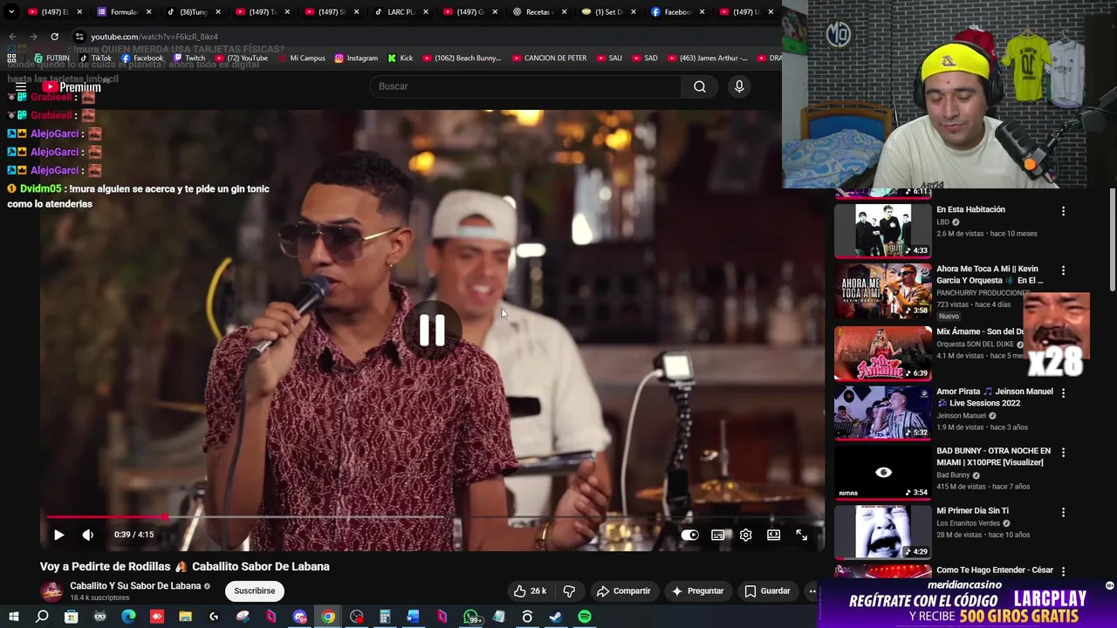
Task: Switch to the (1) Set D browser tab
Action: pyautogui.click(x=607, y=12)
